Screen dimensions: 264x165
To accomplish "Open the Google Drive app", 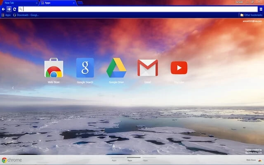I will pyautogui.click(x=116, y=68).
